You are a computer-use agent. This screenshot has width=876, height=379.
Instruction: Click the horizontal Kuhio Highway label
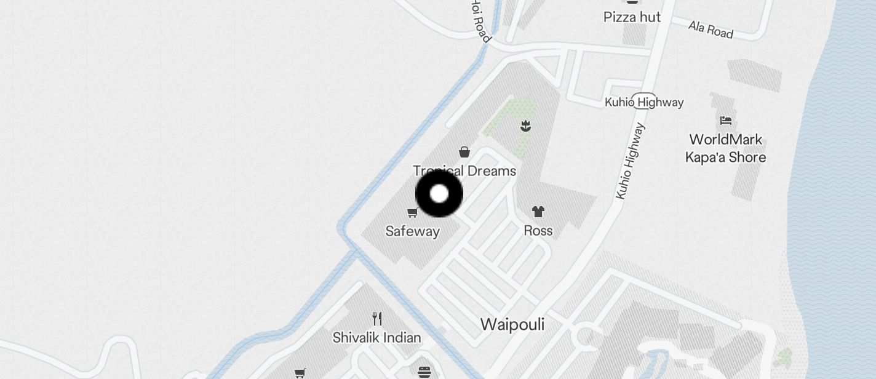644,102
